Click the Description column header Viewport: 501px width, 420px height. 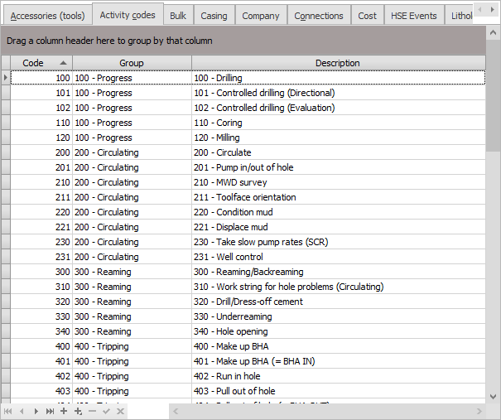338,63
